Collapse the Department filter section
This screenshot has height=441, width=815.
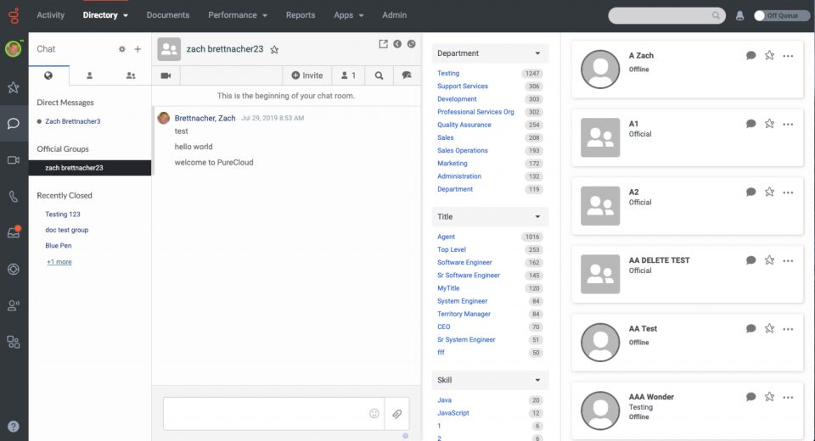coord(490,53)
